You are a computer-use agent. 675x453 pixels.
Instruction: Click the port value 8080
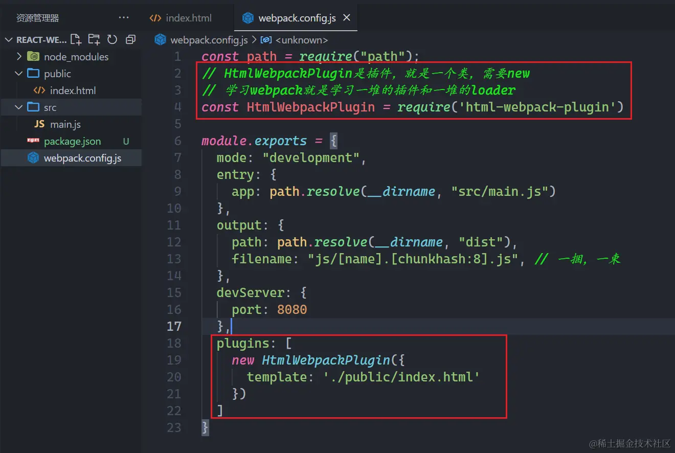292,309
